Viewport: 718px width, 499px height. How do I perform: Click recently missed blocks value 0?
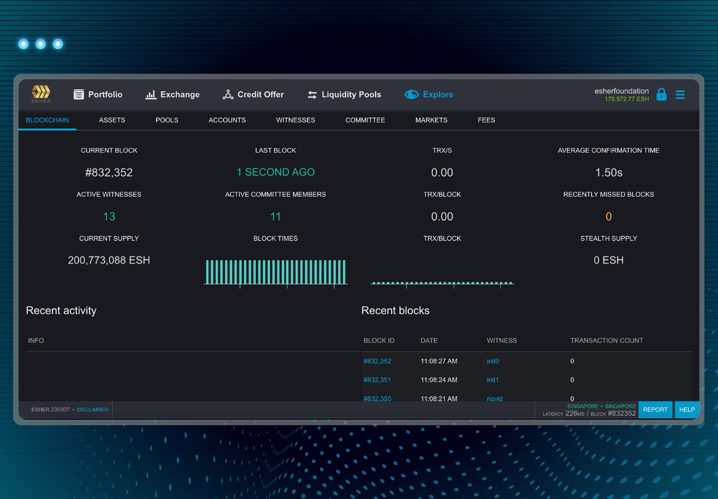[609, 217]
